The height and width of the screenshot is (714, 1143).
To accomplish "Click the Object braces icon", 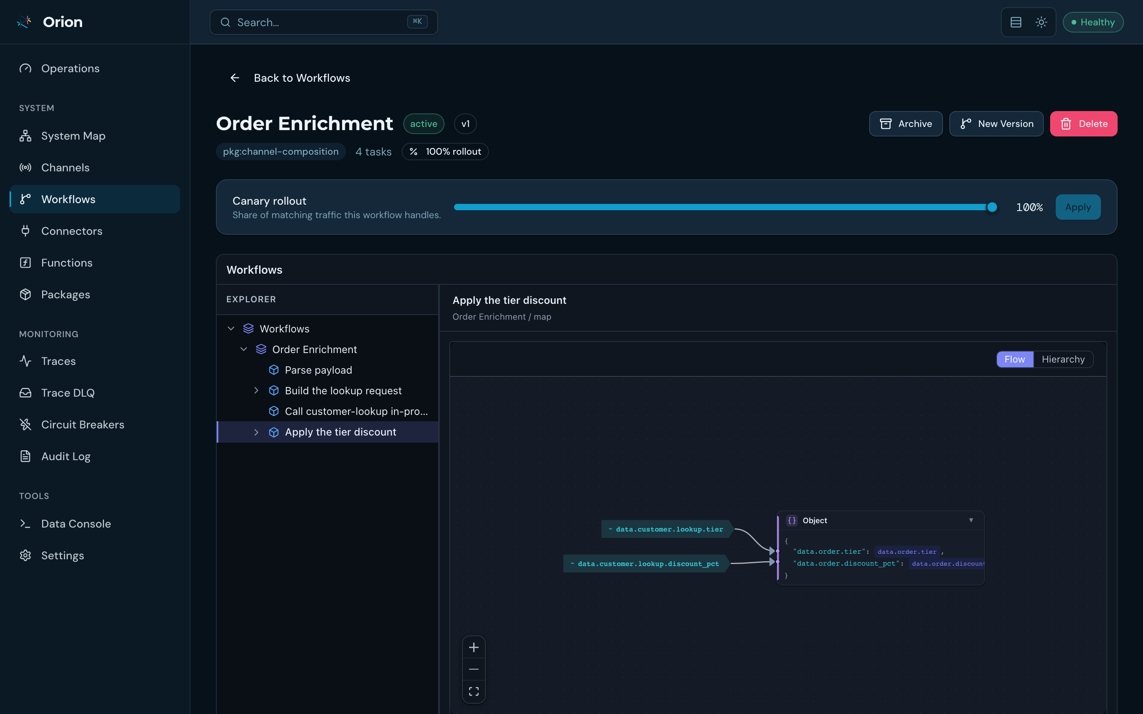I will 792,520.
